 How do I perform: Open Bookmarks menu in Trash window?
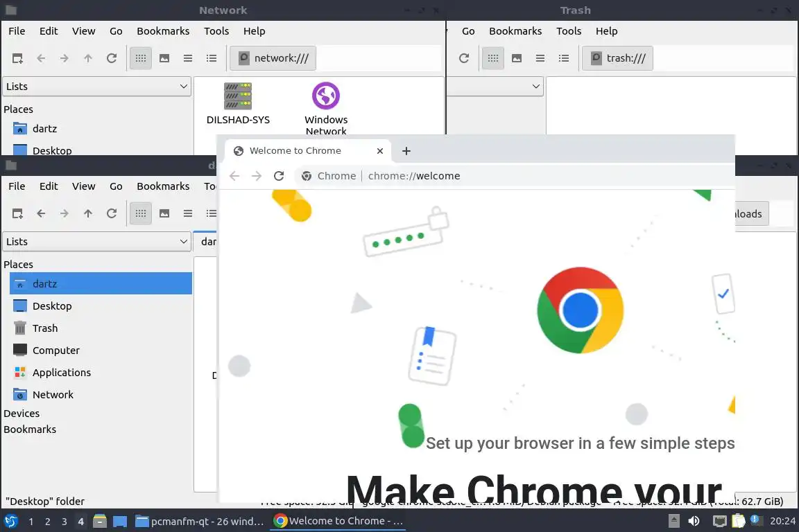coord(515,31)
